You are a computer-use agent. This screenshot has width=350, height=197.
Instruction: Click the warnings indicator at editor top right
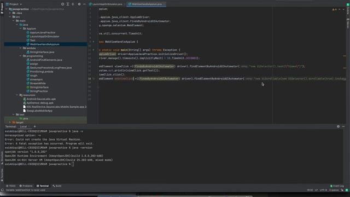tap(335, 10)
